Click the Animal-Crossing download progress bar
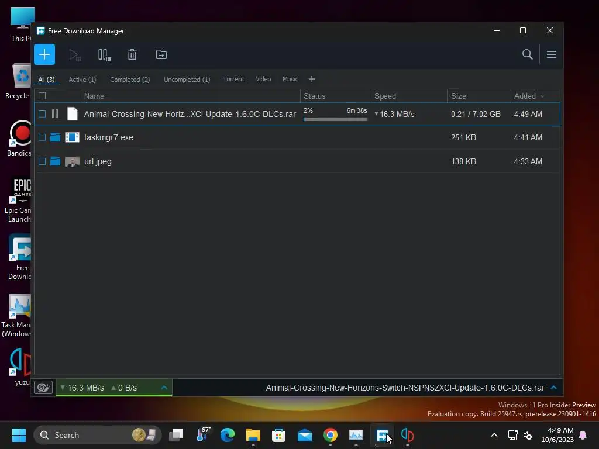The width and height of the screenshot is (599, 449). tap(335, 119)
